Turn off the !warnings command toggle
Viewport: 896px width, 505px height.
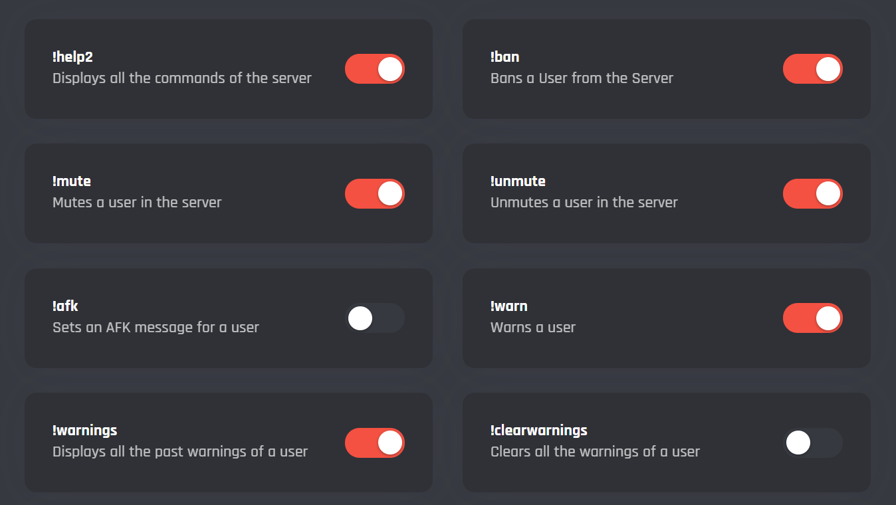pyautogui.click(x=374, y=443)
